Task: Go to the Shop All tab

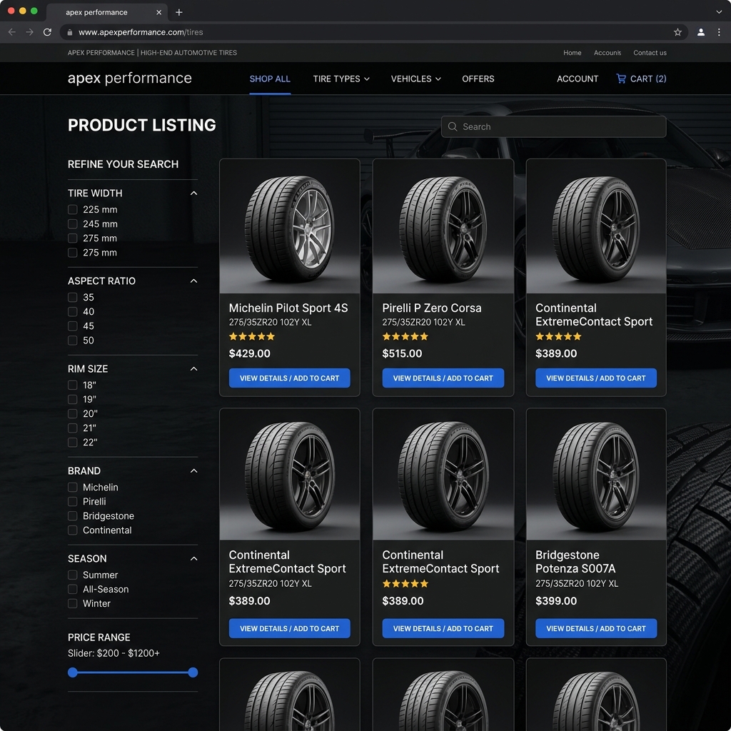Action: [x=270, y=79]
